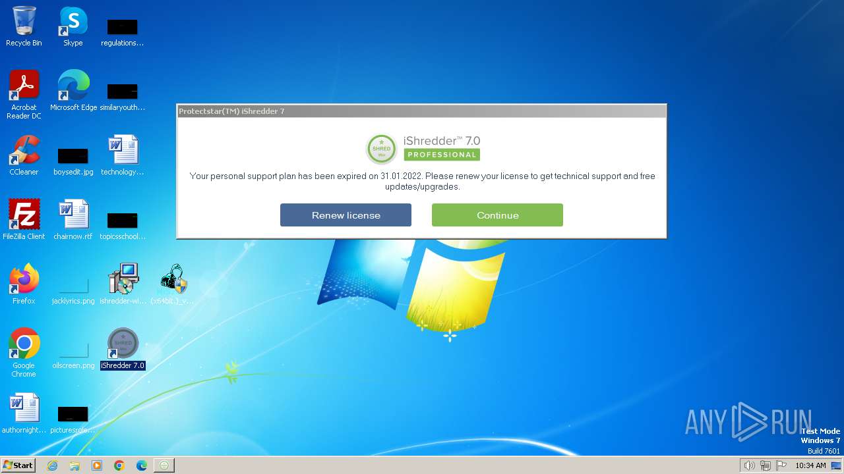Select the FileZilla Client shortcut
The image size is (844, 474).
tap(24, 220)
